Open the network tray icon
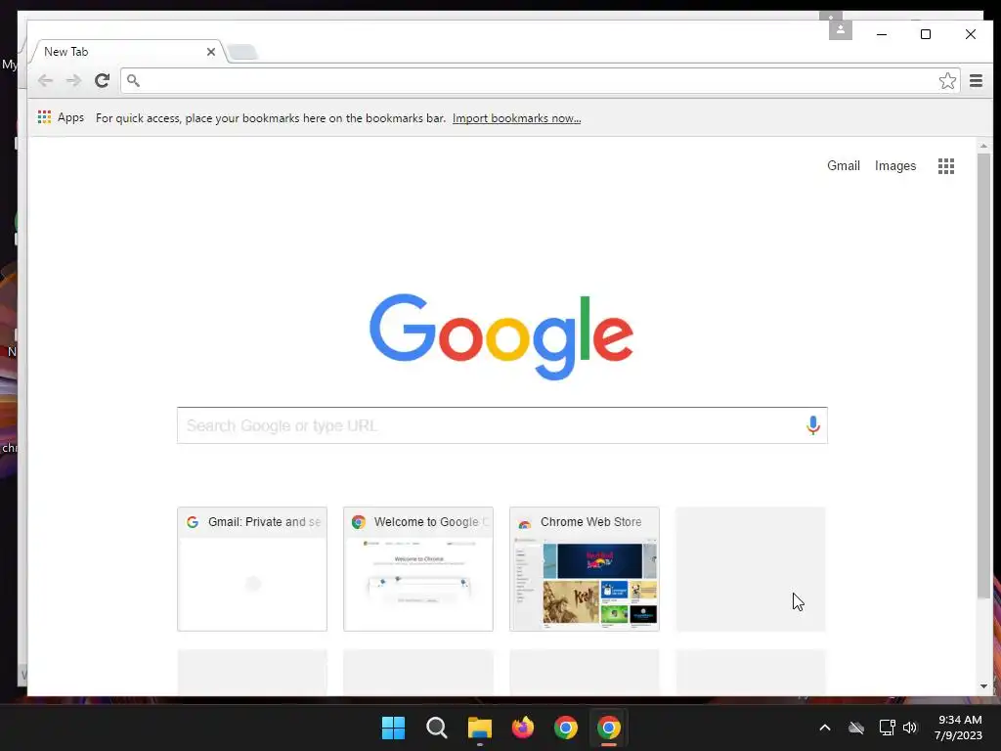The width and height of the screenshot is (1001, 751). [887, 728]
